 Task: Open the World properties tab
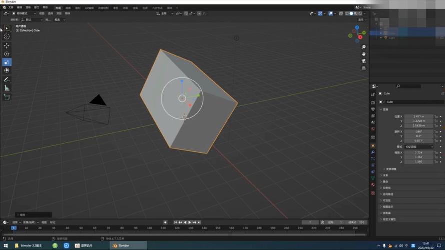click(373, 129)
